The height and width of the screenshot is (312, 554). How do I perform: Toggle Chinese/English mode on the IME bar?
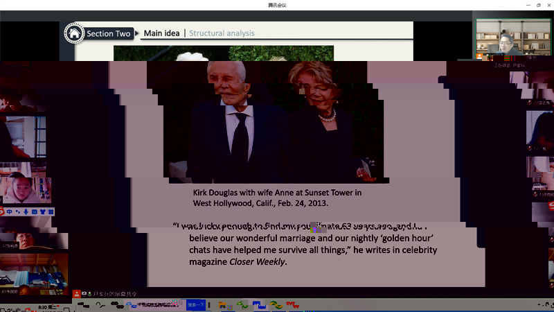[x=10, y=211]
